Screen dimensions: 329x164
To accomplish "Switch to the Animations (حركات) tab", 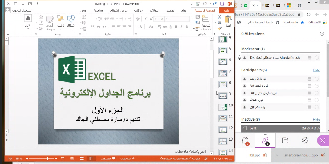I will (x=138, y=10).
